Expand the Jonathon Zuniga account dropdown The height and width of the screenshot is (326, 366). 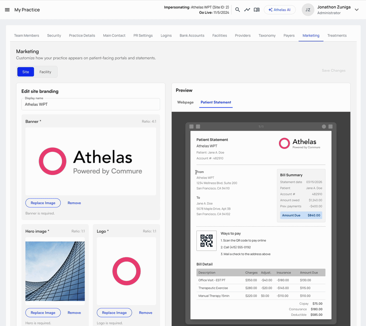(x=356, y=10)
